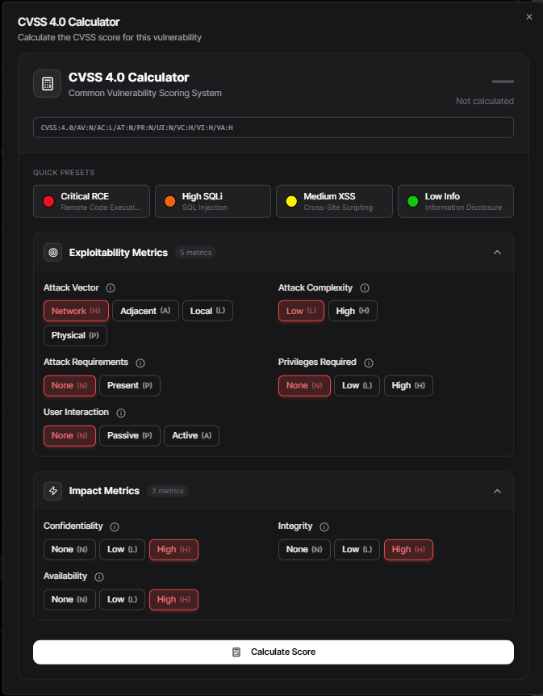Open the Availability info icon
543x696 pixels.
pos(99,577)
